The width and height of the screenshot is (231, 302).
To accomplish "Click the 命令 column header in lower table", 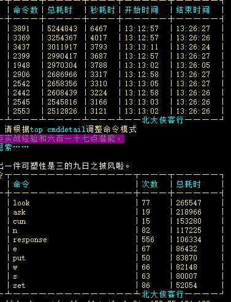I will [x=21, y=184].
